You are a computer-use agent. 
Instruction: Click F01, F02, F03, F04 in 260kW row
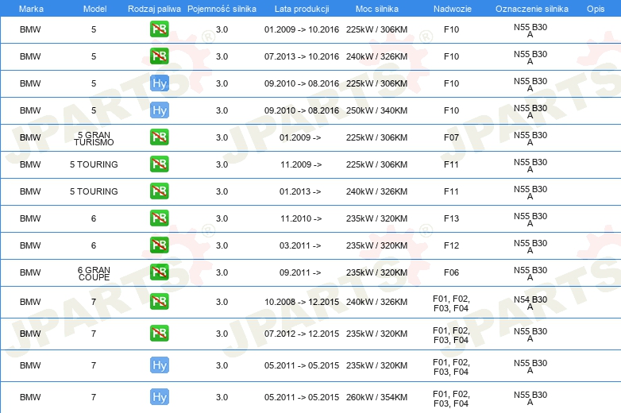point(451,399)
